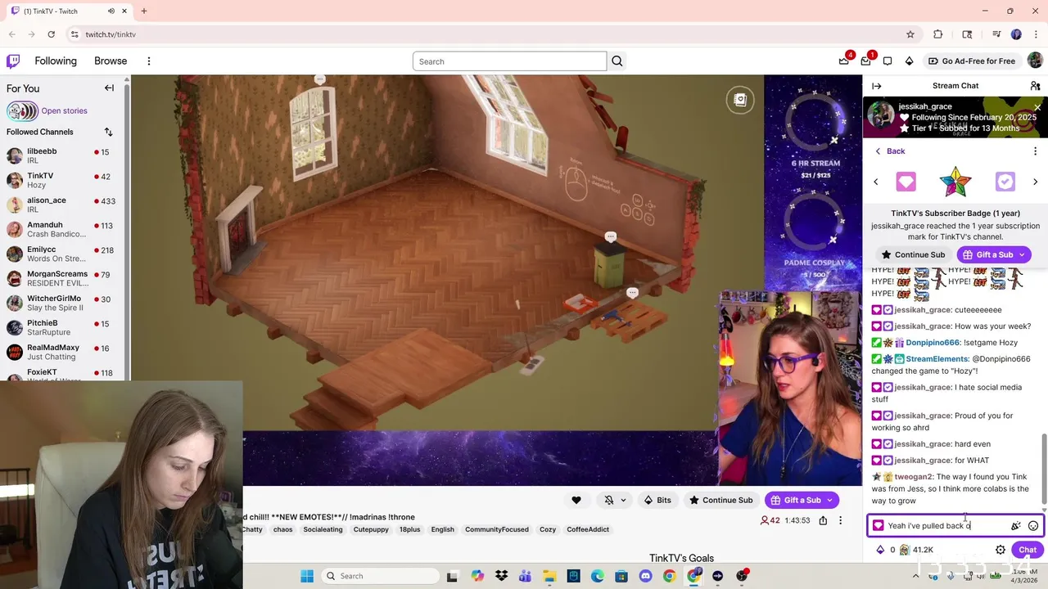
Task: Click the Windows taskbar Search box
Action: point(378,576)
